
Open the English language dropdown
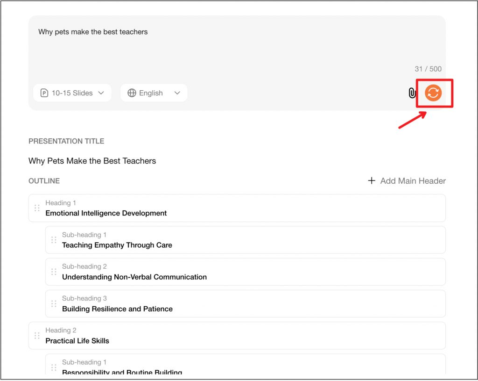[x=154, y=93]
